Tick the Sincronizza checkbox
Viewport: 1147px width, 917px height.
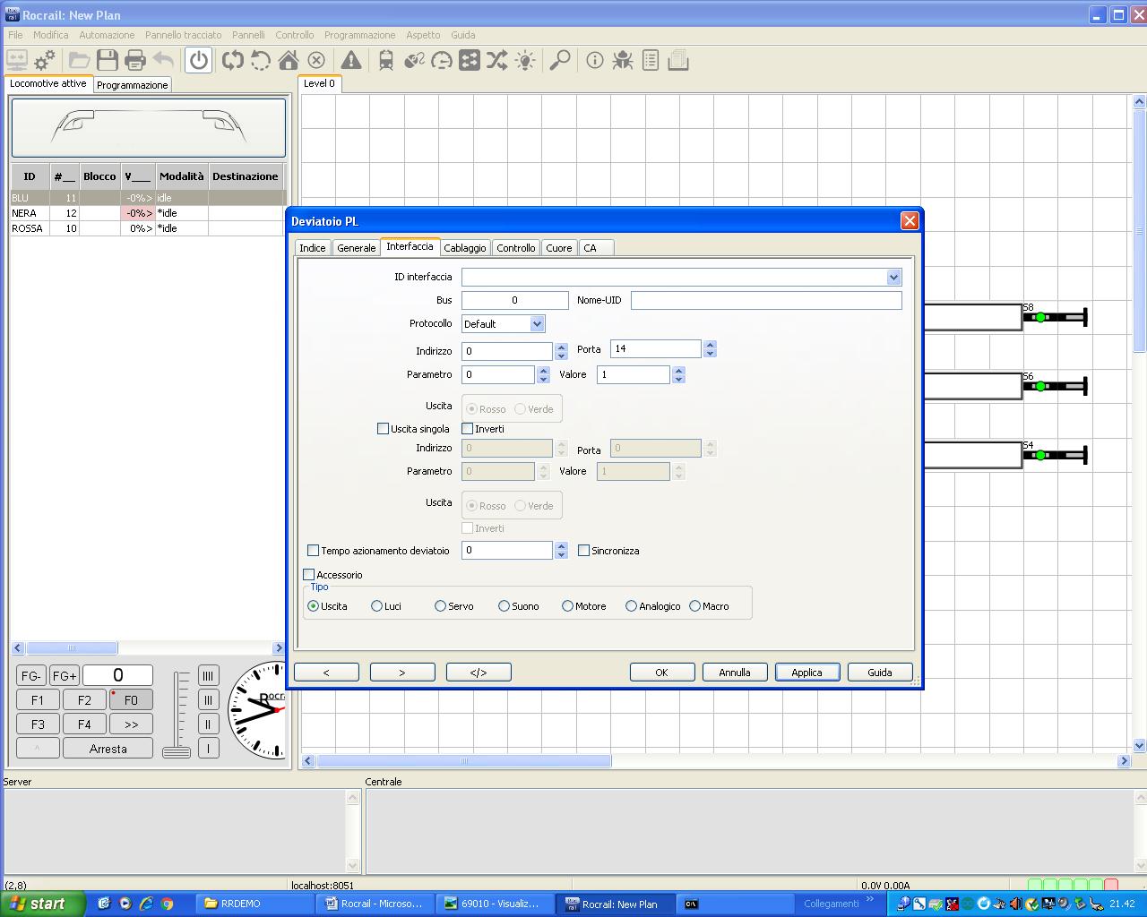tap(583, 551)
